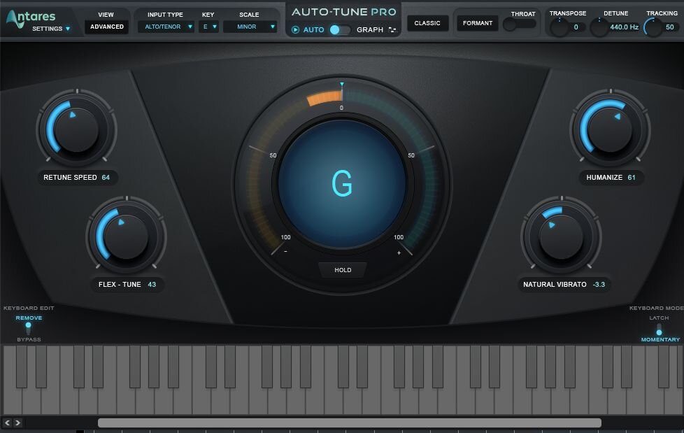The height and width of the screenshot is (433, 684).
Task: Click the Detune knob
Action: point(599,27)
